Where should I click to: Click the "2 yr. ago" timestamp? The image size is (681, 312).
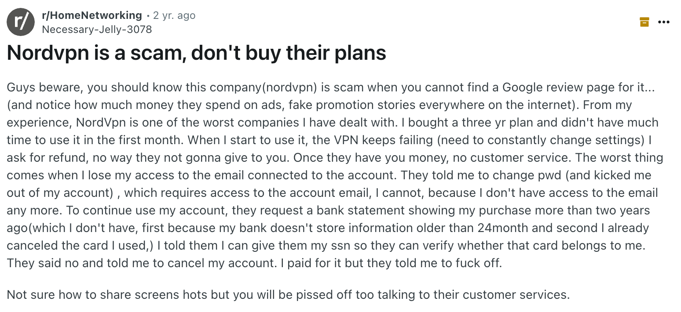(174, 15)
